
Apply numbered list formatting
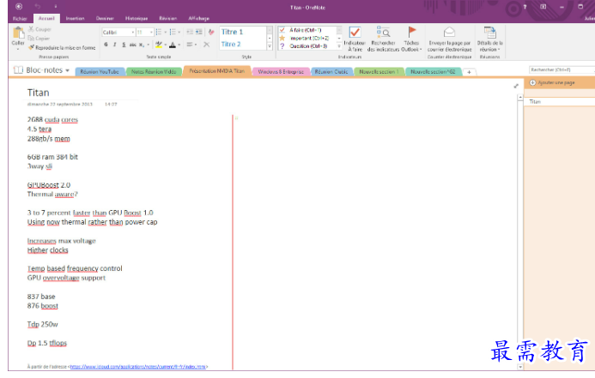tap(173, 32)
